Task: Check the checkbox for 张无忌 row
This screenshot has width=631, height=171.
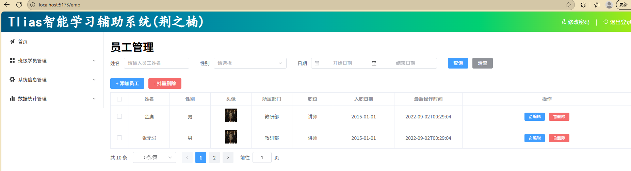Action: pyautogui.click(x=119, y=138)
